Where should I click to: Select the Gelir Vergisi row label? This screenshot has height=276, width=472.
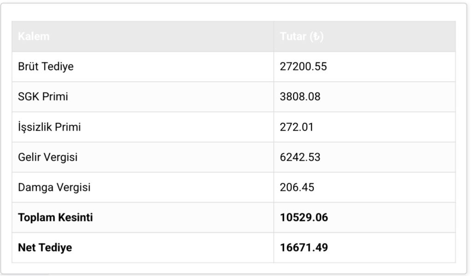tap(47, 157)
